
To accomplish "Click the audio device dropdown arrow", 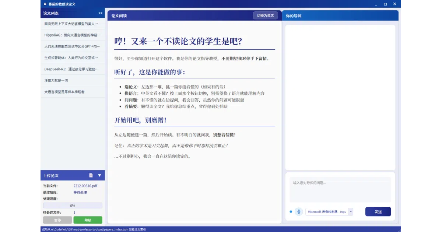I will click(x=351, y=212).
